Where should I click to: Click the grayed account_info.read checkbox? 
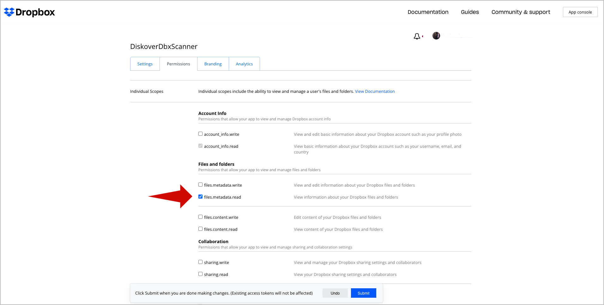[x=200, y=146]
